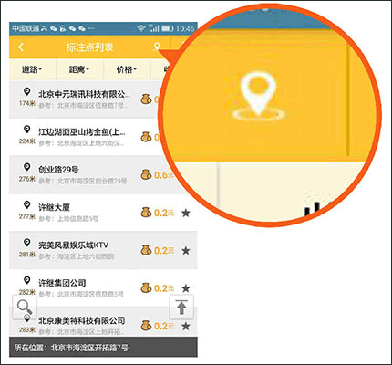This screenshot has width=392, height=365.
Task: Click location pin beside 许继集团公司
Action: pyautogui.click(x=27, y=280)
